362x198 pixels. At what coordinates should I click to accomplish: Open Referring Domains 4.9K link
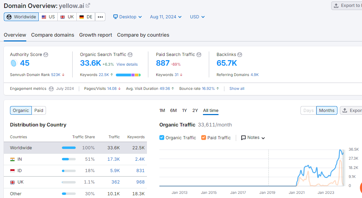point(255,75)
